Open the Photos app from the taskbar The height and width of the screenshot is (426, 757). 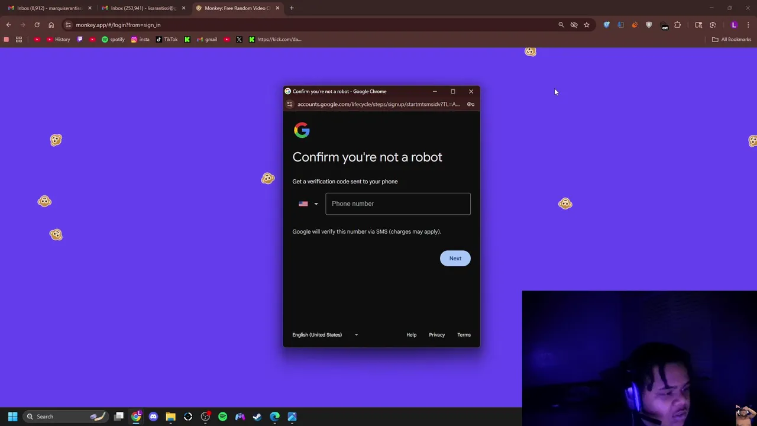pos(292,417)
